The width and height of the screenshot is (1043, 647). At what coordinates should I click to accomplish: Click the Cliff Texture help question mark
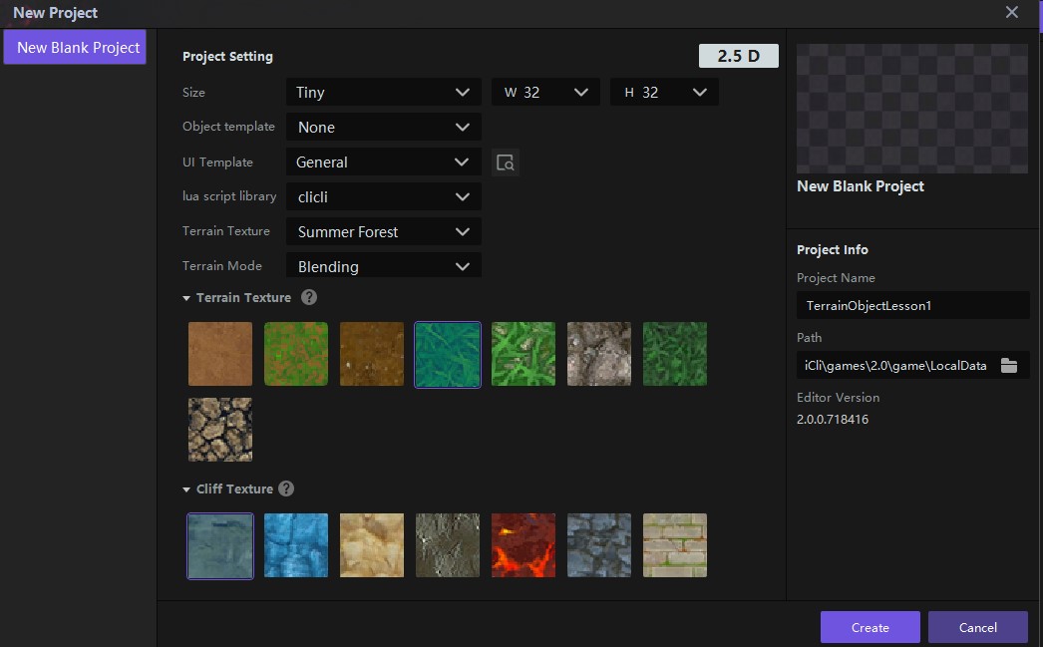(x=286, y=488)
